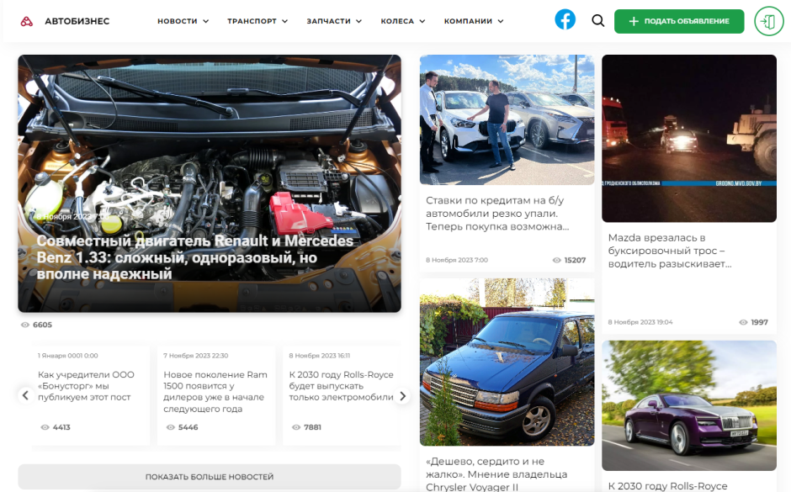791x492 pixels.
Task: Open the Компании menu item
Action: point(473,21)
